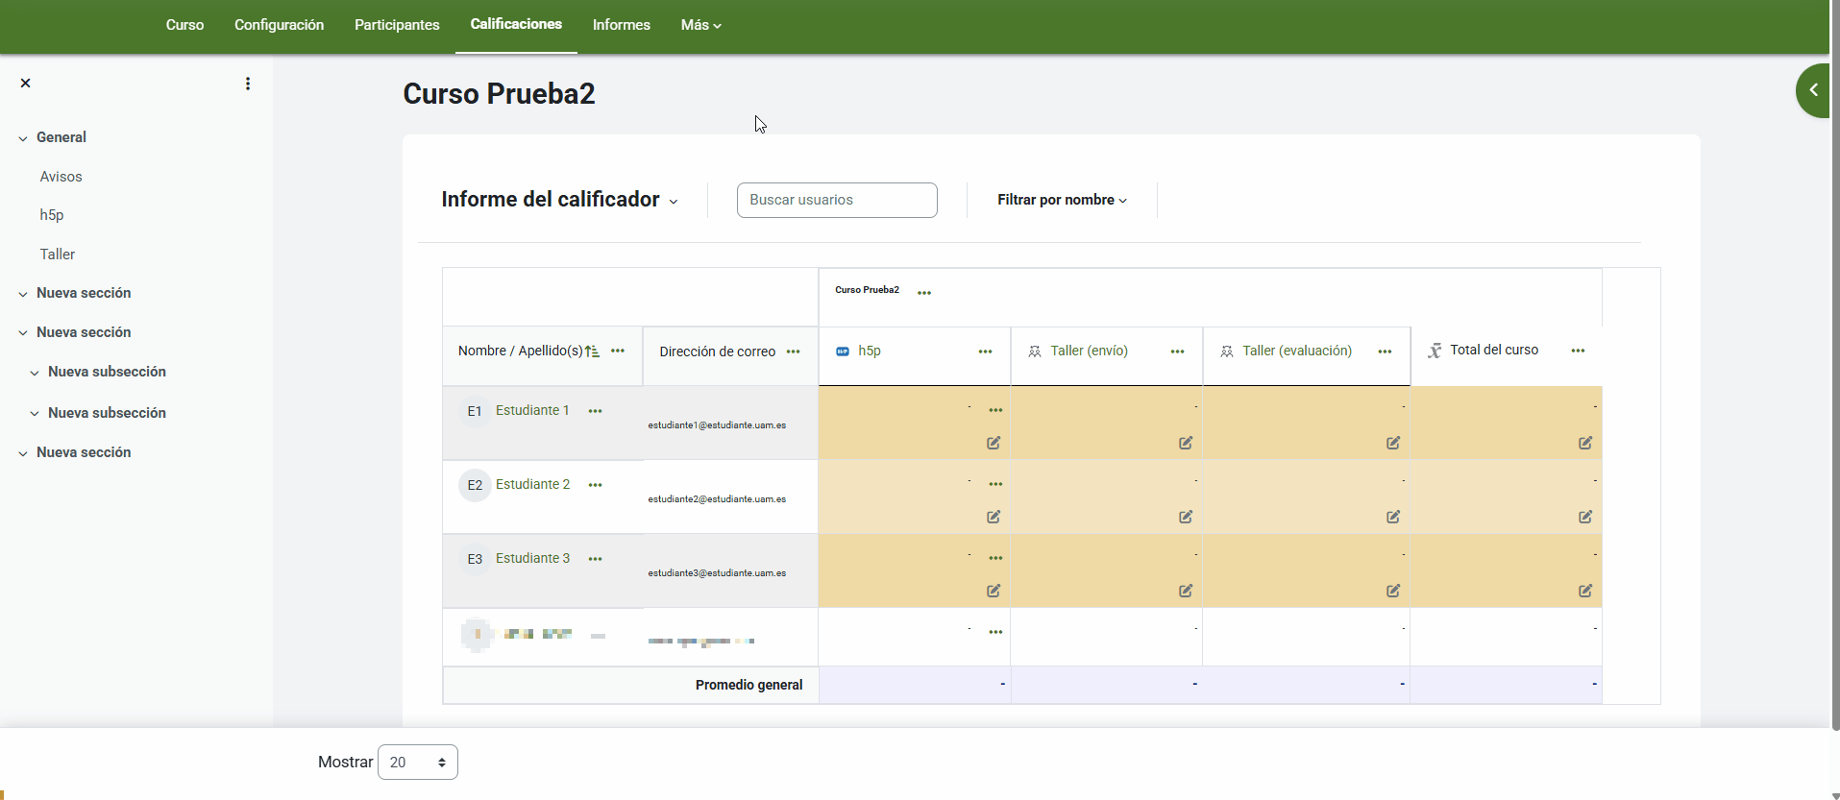Sort by Apellido(s) ascending arrow icon

pos(592,352)
